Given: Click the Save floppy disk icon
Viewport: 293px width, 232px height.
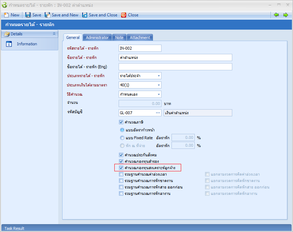Looking at the screenshot, I should 28,15.
